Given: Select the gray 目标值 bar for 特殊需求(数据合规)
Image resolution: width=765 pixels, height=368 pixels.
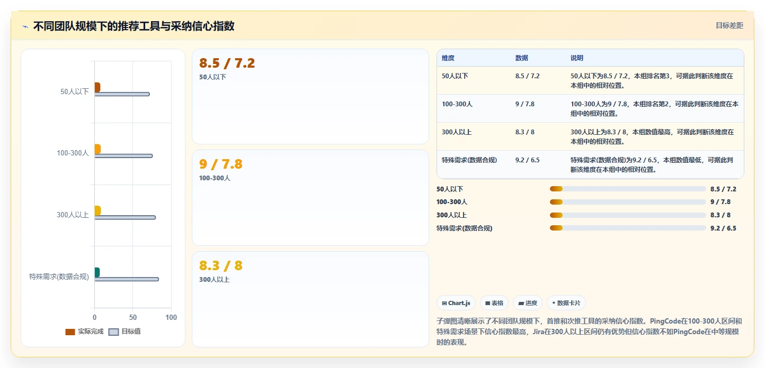Looking at the screenshot, I should coord(127,279).
